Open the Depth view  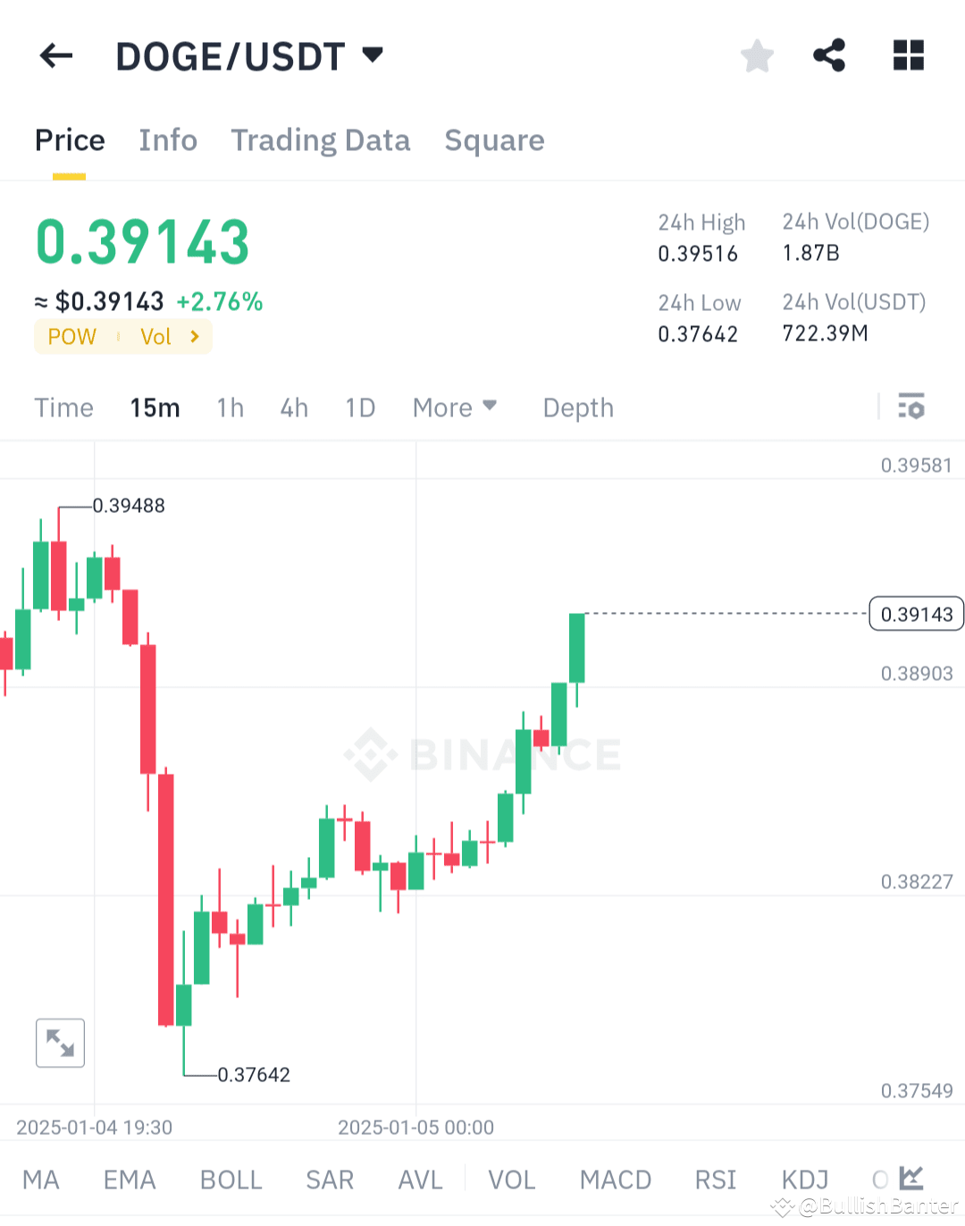click(x=577, y=407)
